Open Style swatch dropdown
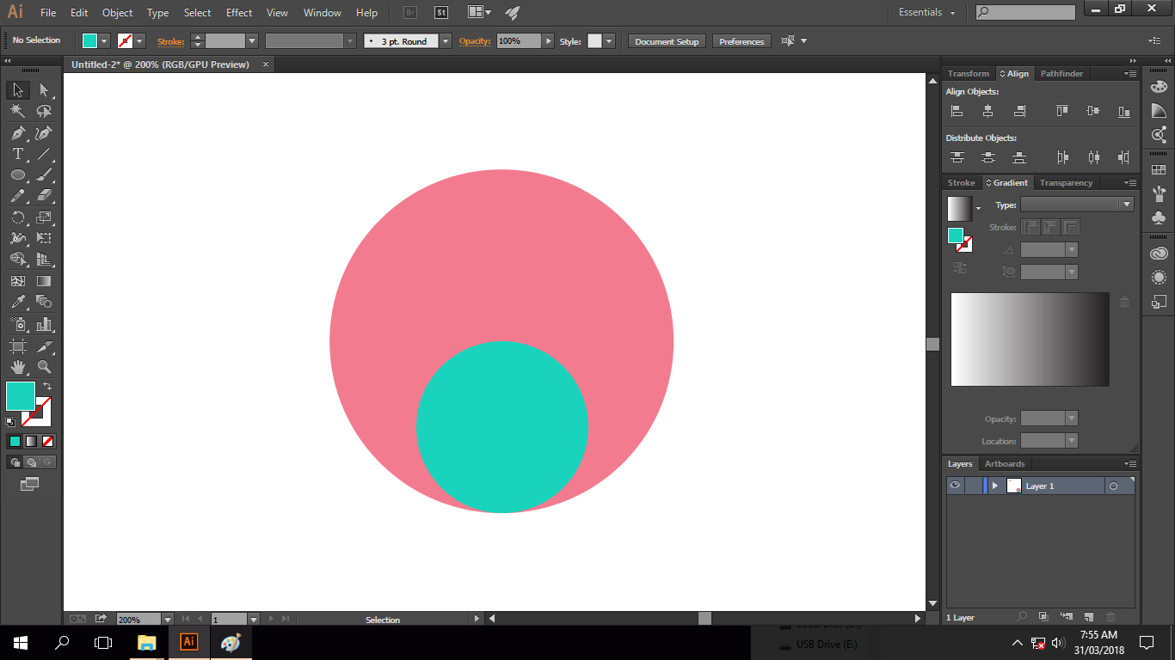The height and width of the screenshot is (660, 1175). (609, 41)
